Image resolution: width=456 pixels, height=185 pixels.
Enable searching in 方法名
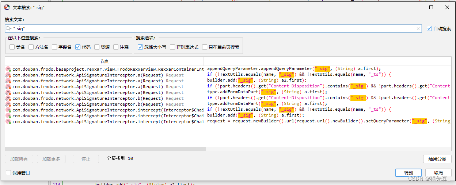[x=31, y=47]
